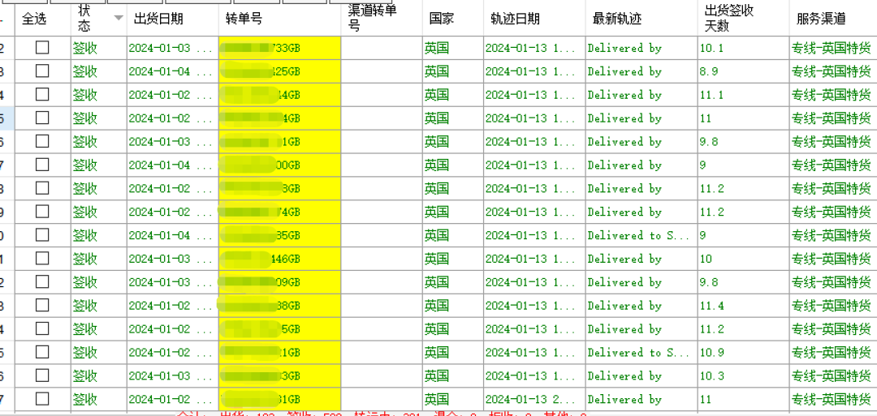The image size is (877, 416).
Task: Click the 出货日期 cell 2024-01-03 in the 733GB row
Action: pos(172,48)
